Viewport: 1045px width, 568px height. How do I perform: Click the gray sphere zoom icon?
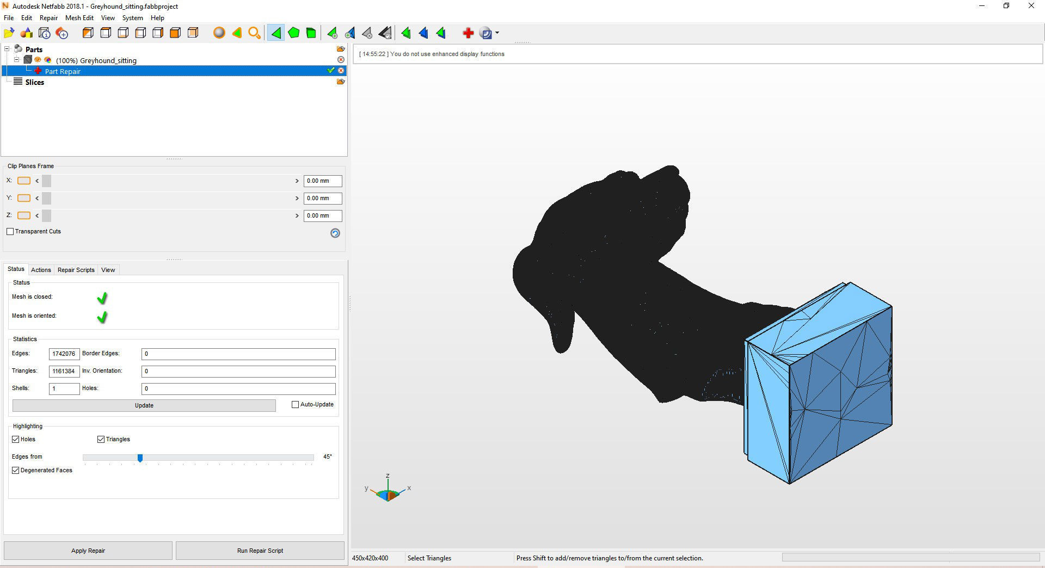coord(219,33)
